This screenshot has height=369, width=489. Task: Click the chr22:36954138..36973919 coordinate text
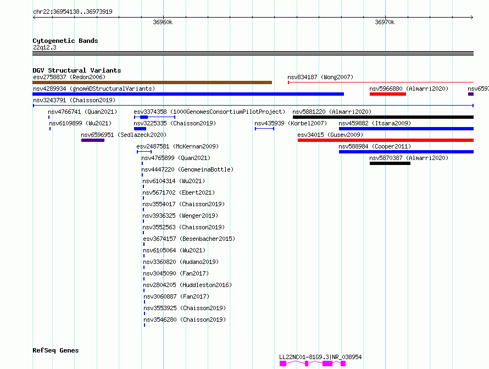pyautogui.click(x=73, y=12)
